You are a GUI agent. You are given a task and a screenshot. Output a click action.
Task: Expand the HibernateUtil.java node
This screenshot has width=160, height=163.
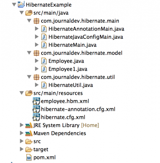point(37,85)
